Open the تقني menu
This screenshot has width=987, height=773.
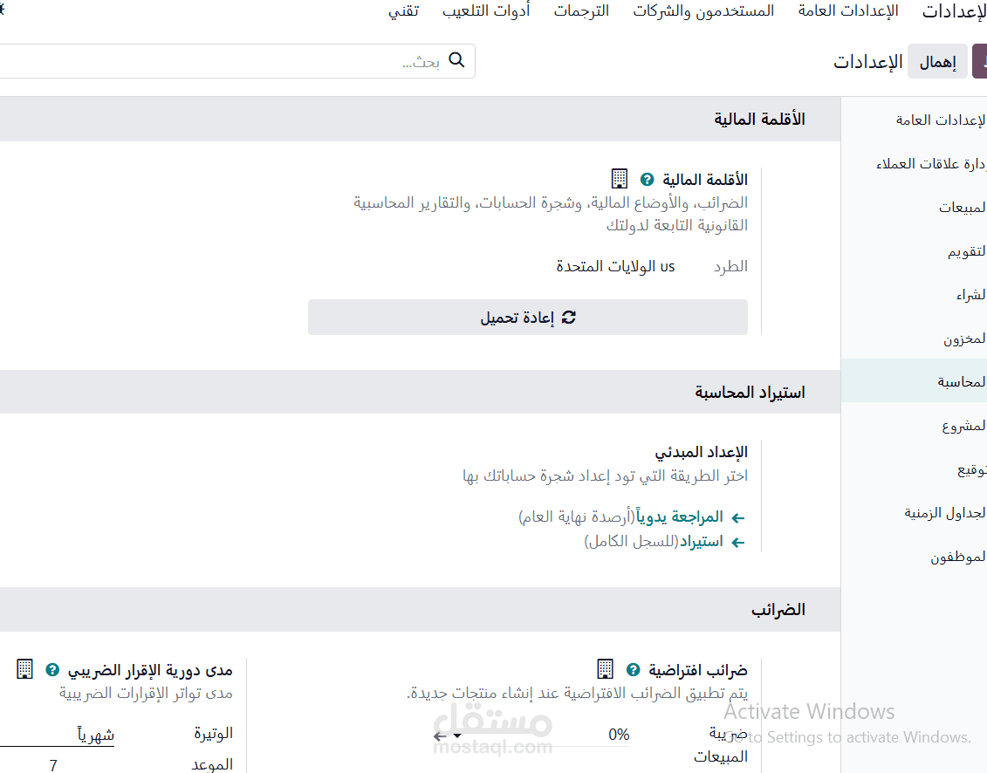click(403, 10)
